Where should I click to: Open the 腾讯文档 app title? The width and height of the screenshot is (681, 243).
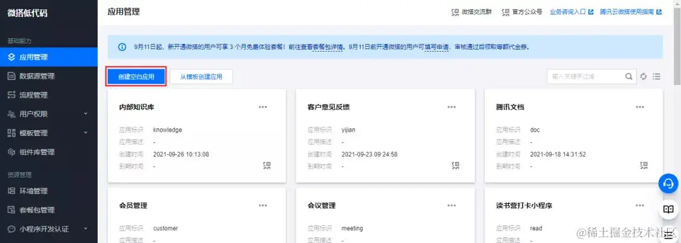[x=510, y=107]
